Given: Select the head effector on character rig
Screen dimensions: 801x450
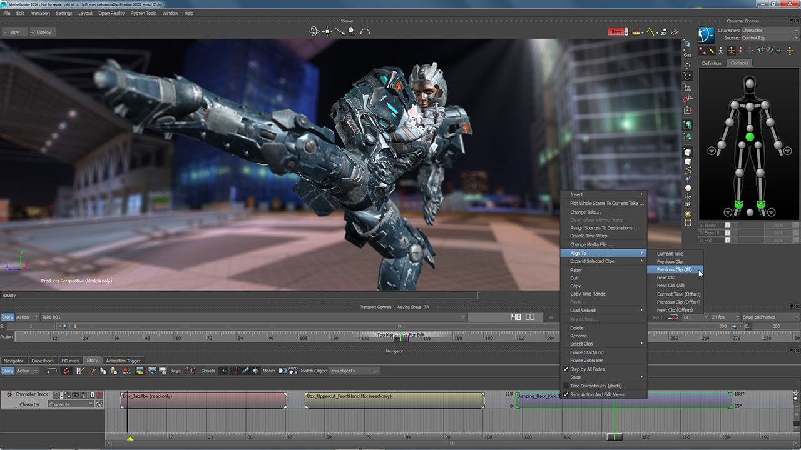Looking at the screenshot, I should coord(750,84).
